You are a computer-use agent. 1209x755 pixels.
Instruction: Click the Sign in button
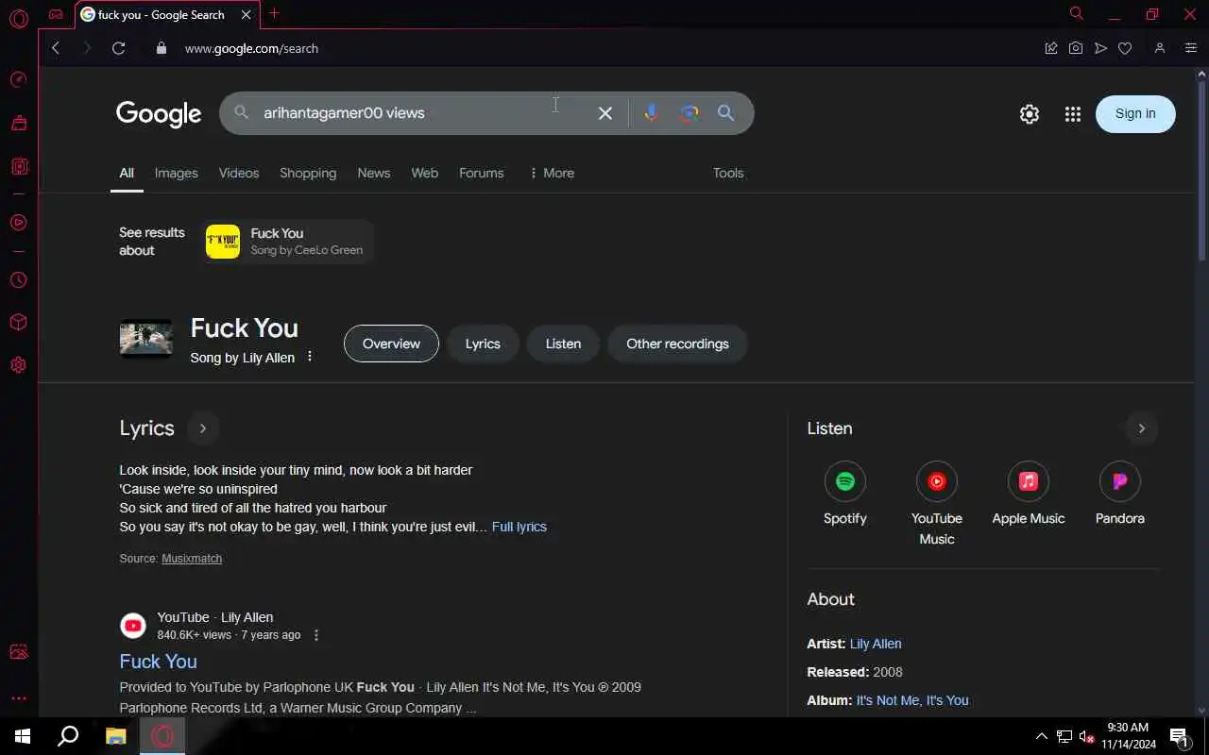pyautogui.click(x=1135, y=113)
